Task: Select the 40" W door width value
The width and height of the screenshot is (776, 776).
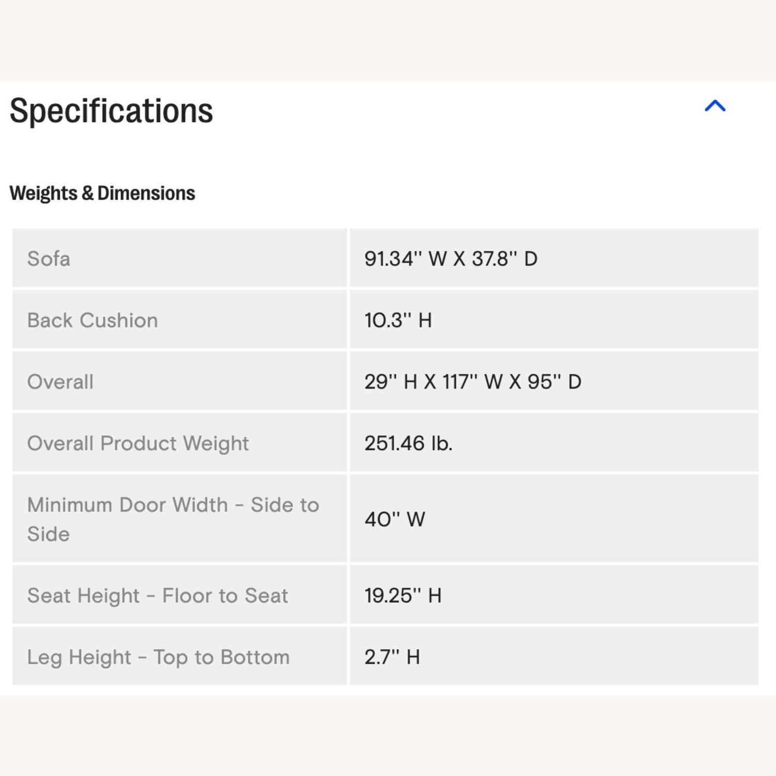Action: [x=395, y=519]
